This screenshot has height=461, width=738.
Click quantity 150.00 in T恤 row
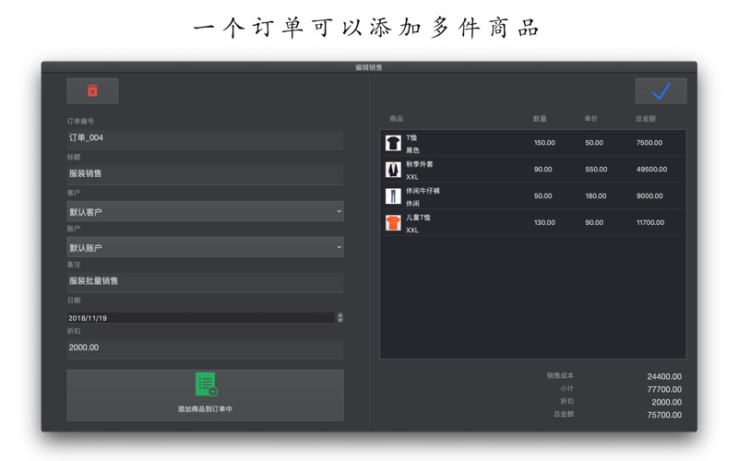point(544,143)
